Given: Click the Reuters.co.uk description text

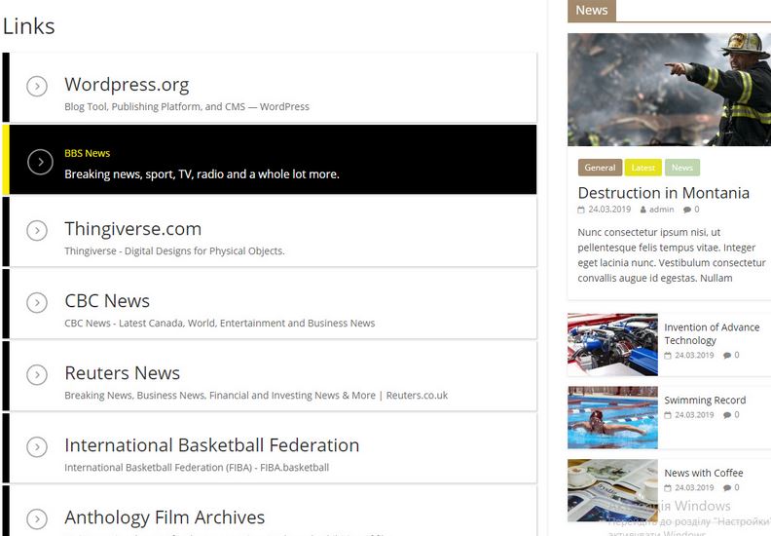Looking at the screenshot, I should tap(256, 396).
